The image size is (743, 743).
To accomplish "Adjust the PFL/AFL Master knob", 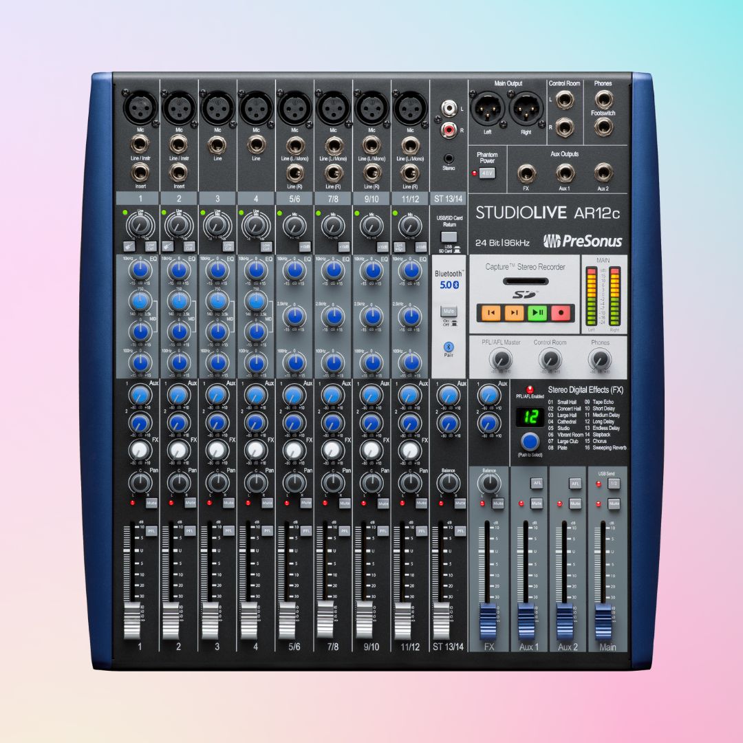I will pos(500,358).
